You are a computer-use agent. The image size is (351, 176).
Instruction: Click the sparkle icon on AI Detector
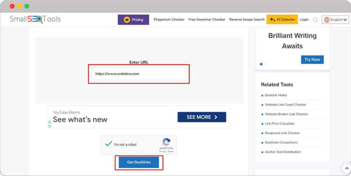[x=273, y=20]
